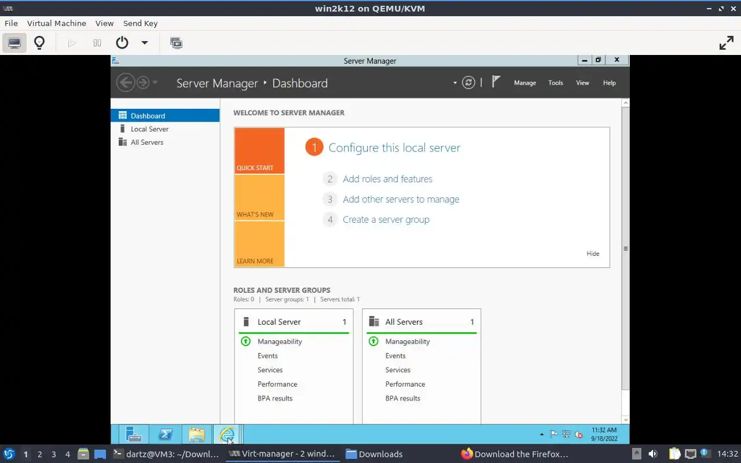741x463 pixels.
Task: Click the muted speaker tray icon in Windows
Action: (578, 434)
